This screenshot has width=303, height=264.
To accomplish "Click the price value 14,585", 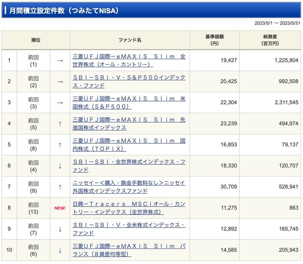I will click(229, 250).
